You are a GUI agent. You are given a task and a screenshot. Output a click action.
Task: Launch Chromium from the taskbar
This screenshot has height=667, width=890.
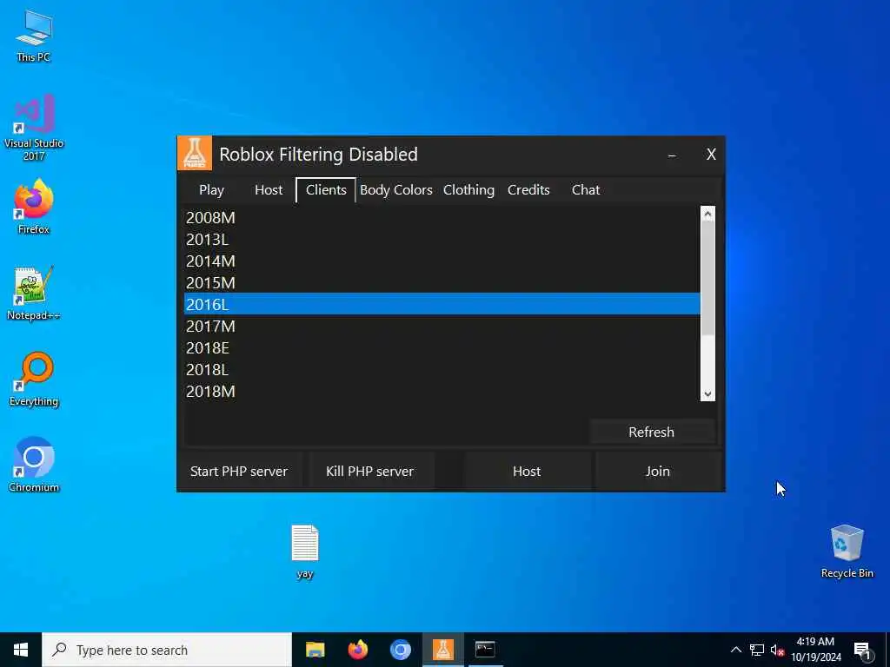(400, 650)
